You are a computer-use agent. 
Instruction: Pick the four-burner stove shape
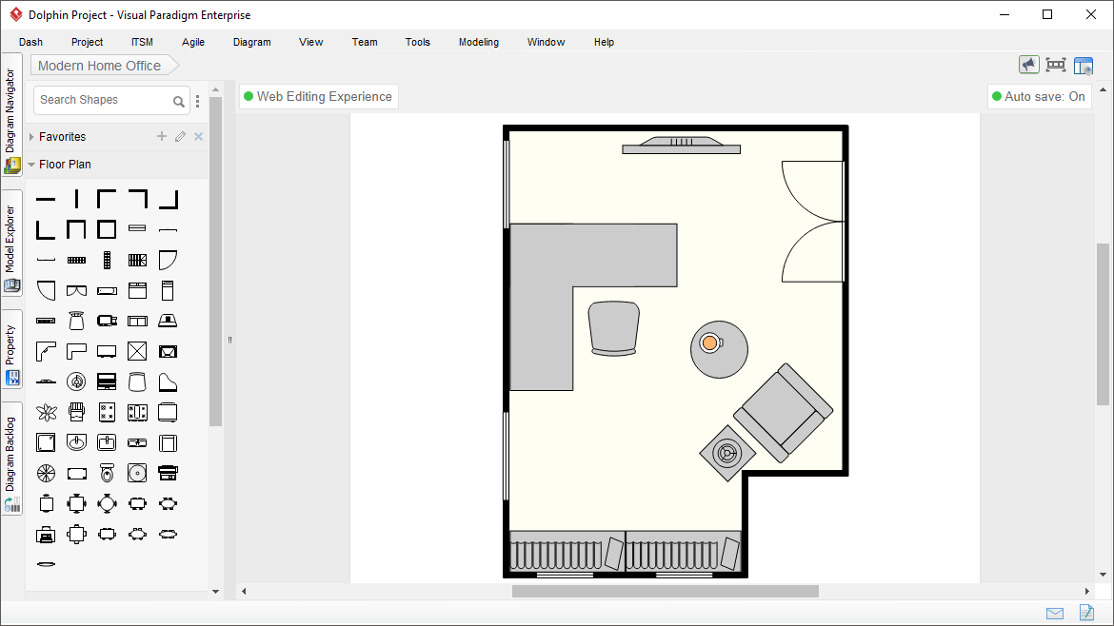[107, 412]
